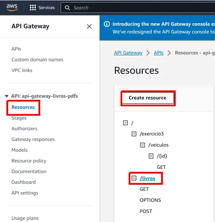215x222 pixels.
Task: Click the Create resource button
Action: [x=148, y=98]
